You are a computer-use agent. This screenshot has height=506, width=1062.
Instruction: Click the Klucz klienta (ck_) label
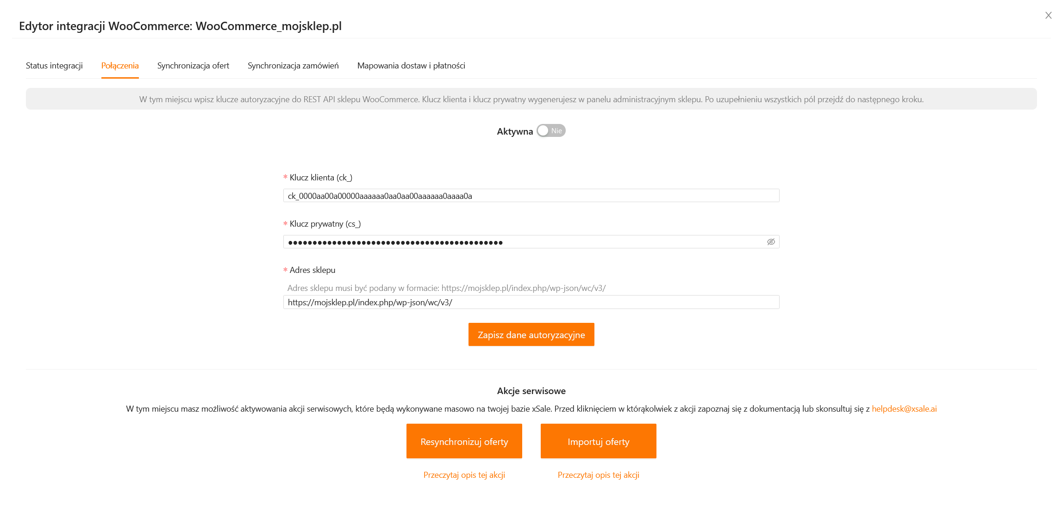coord(321,178)
